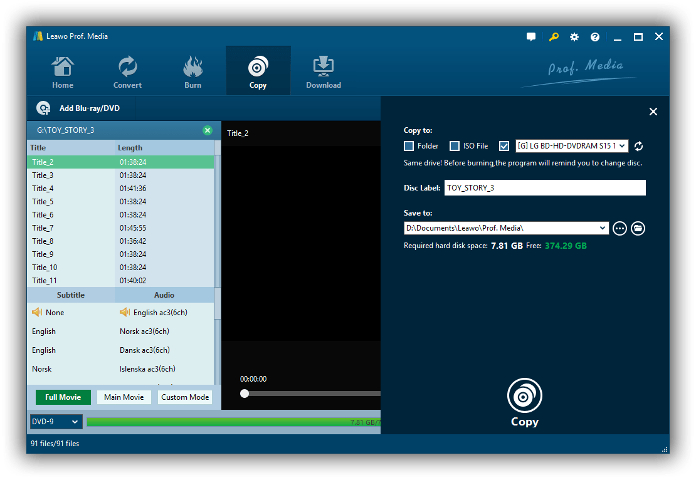The width and height of the screenshot is (696, 480).
Task: Select Title_6 in the title list
Action: pos(120,215)
